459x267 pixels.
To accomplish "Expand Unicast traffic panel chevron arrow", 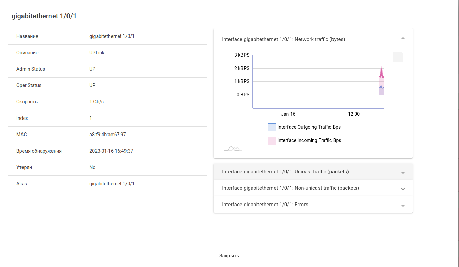I will 403,172.
